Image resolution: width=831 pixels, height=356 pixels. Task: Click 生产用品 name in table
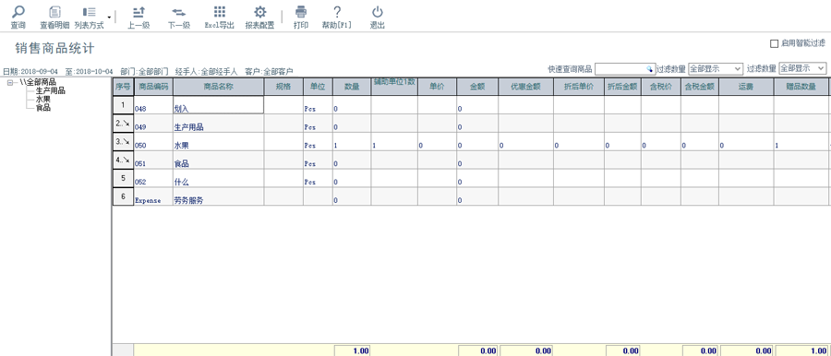pyautogui.click(x=218, y=124)
